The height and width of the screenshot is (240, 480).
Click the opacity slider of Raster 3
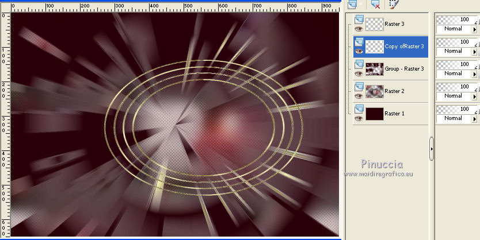pyautogui.click(x=457, y=20)
